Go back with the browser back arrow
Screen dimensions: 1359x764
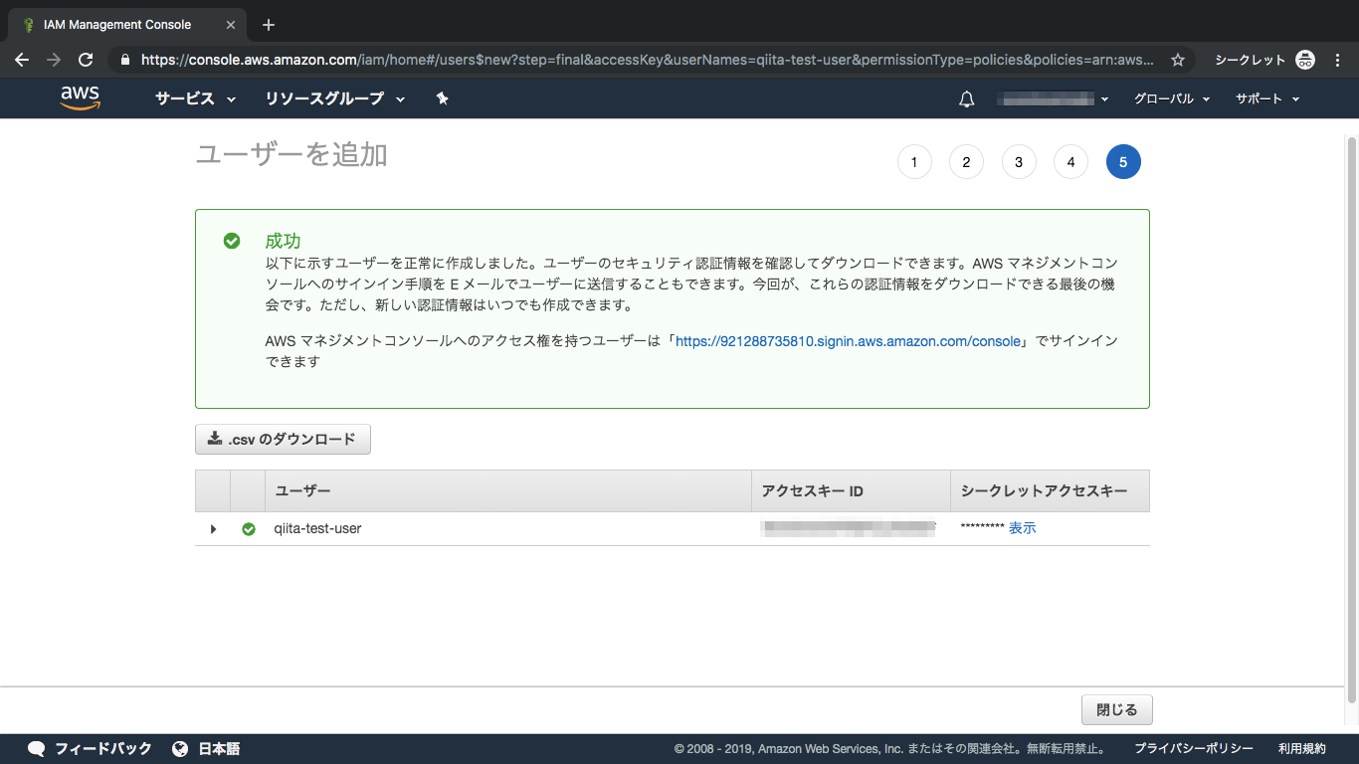[x=22, y=60]
